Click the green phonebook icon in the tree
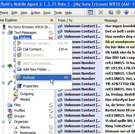Viewport: 135px width, 134px height. pos(10,66)
